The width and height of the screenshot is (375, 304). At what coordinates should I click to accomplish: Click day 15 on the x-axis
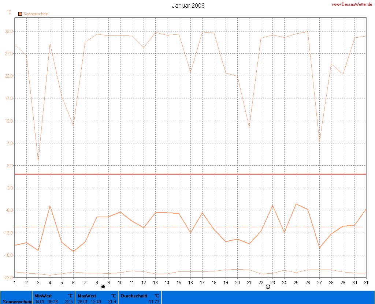pos(179,282)
